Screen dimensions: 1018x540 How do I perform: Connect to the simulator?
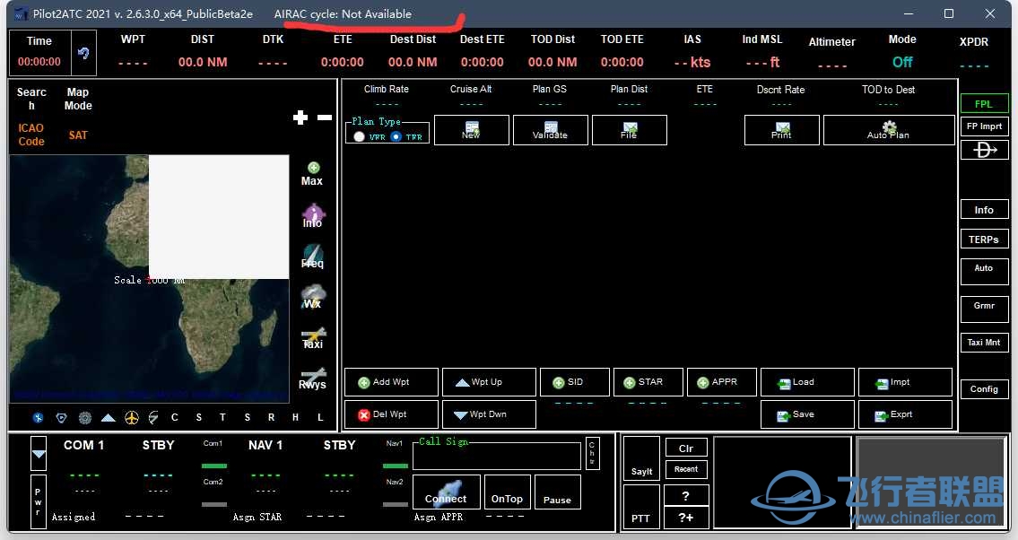446,492
